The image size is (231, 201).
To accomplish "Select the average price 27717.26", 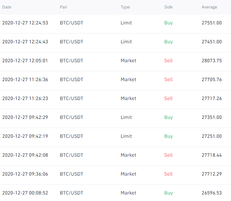I will pyautogui.click(x=211, y=98).
